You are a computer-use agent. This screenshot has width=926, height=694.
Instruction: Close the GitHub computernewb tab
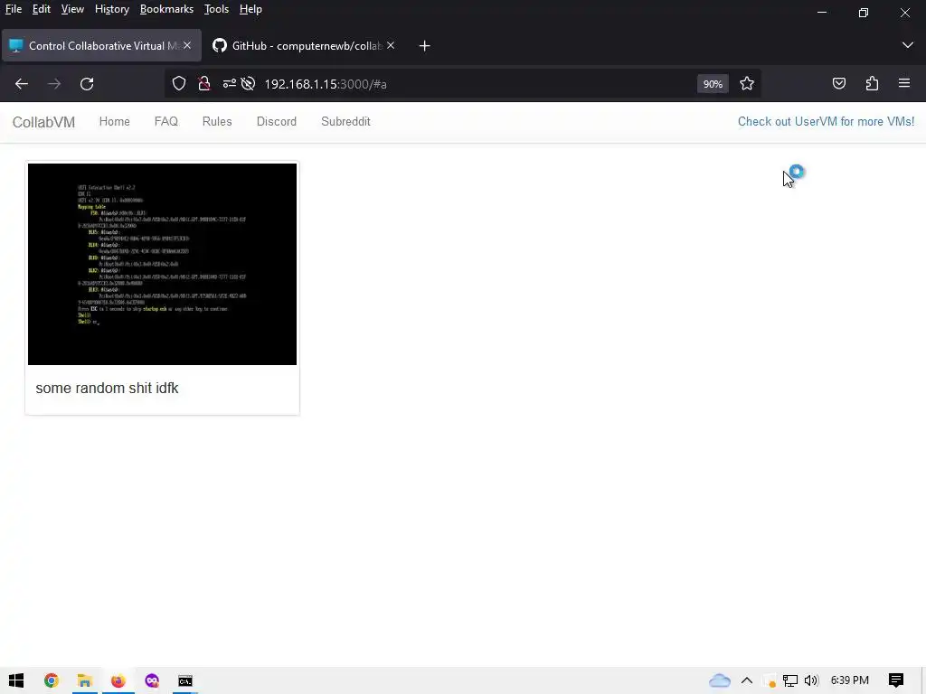[391, 45]
